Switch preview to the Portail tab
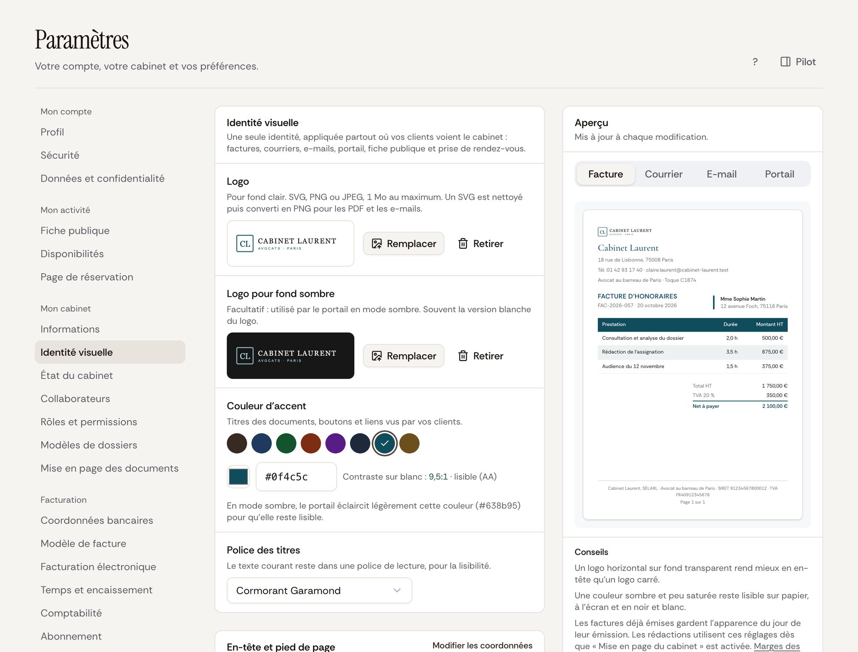Viewport: 858px width, 652px height. coord(779,174)
